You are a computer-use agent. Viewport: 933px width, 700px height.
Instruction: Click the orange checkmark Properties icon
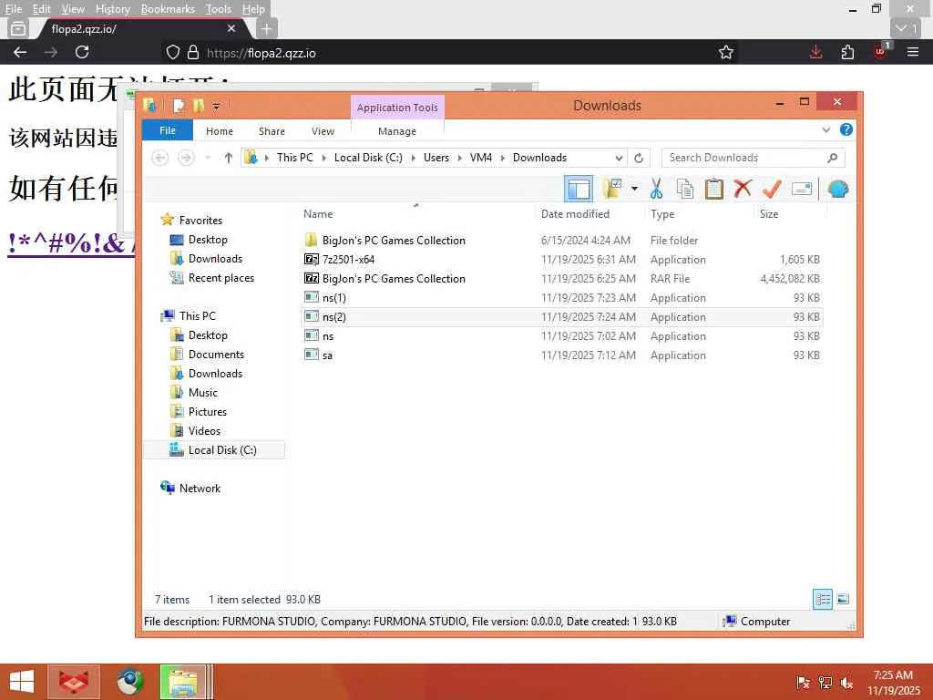click(x=772, y=190)
